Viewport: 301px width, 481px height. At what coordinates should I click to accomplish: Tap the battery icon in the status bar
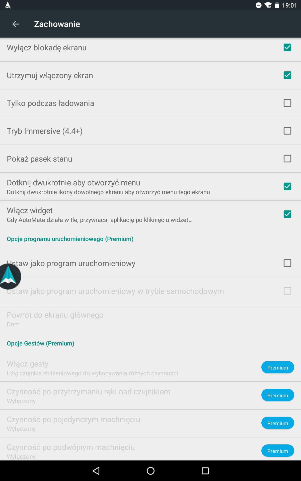pos(277,5)
